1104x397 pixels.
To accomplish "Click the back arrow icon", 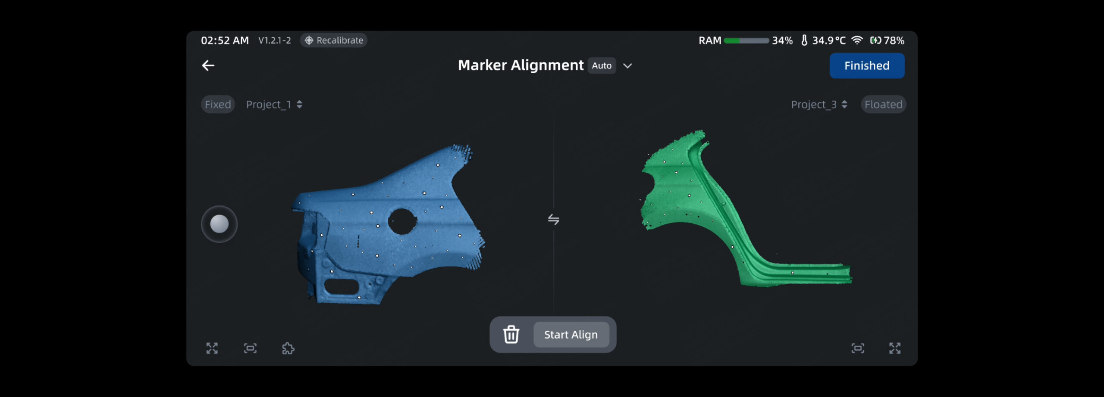I will coord(208,65).
